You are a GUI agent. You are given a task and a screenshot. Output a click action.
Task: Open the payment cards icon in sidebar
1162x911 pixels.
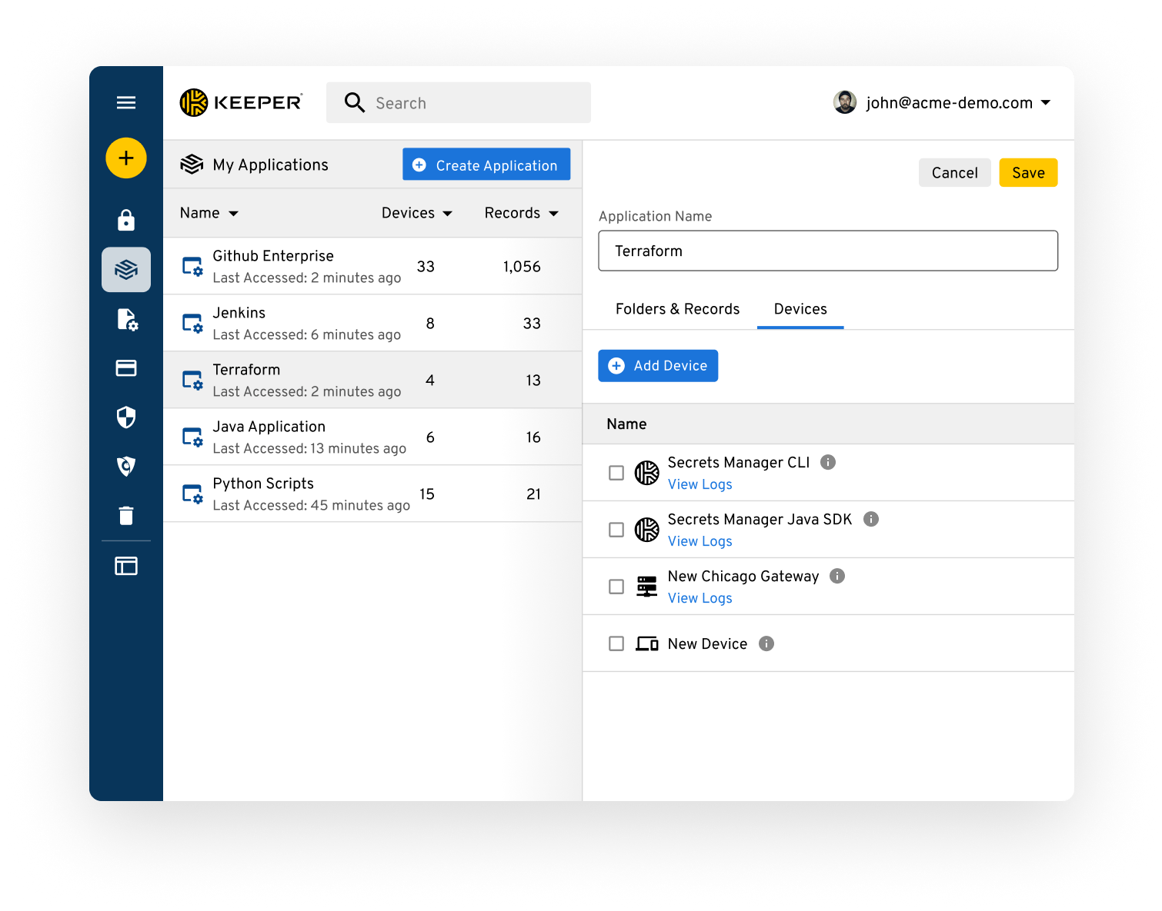coord(126,368)
